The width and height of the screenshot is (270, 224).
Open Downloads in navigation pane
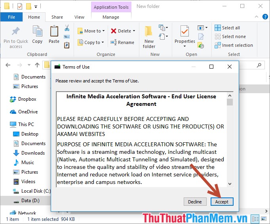pos(29,153)
